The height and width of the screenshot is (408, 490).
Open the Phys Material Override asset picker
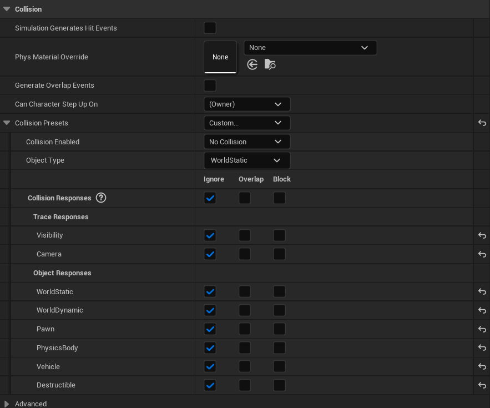point(310,48)
